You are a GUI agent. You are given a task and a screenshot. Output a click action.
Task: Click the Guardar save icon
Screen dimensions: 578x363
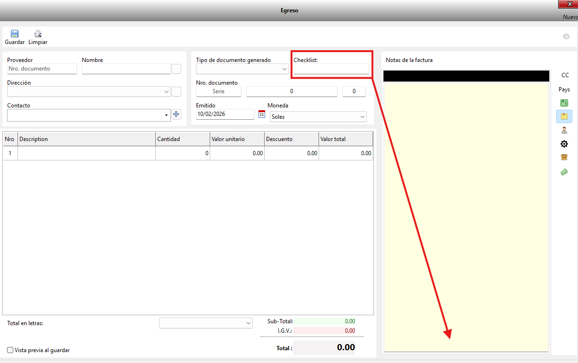point(15,34)
